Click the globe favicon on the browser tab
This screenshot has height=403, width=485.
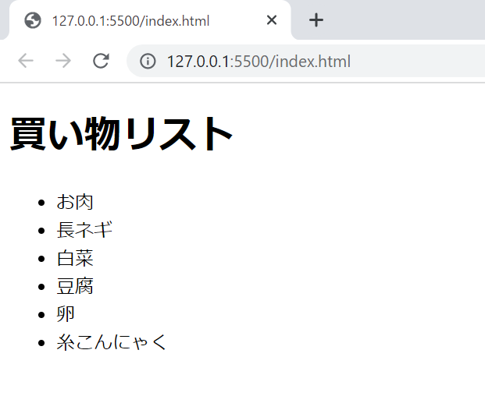point(33,20)
